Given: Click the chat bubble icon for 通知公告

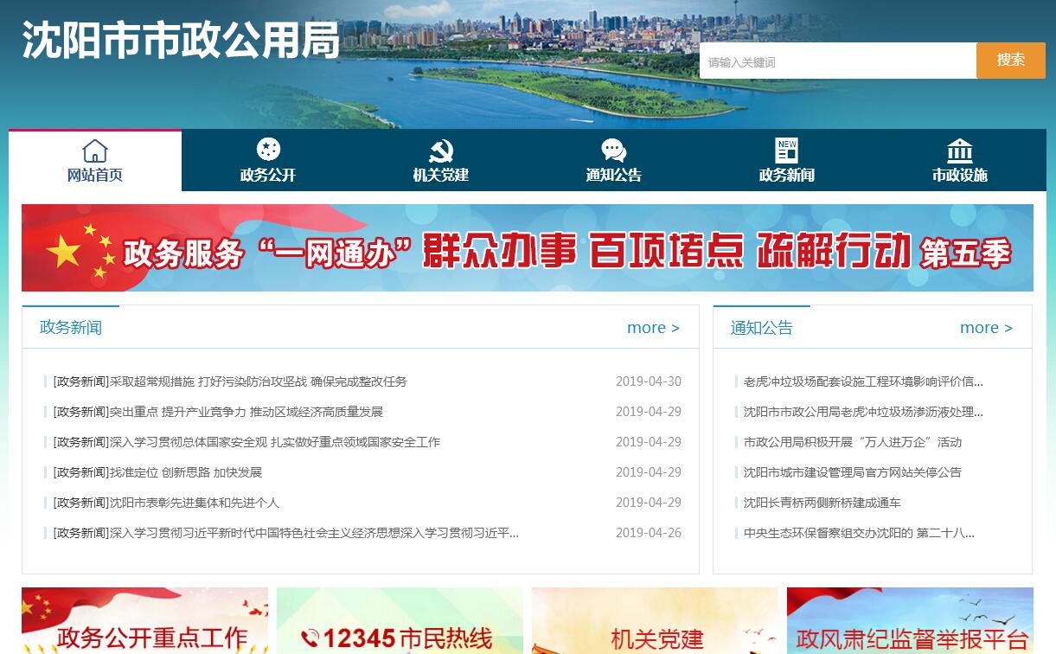Looking at the screenshot, I should click(614, 151).
